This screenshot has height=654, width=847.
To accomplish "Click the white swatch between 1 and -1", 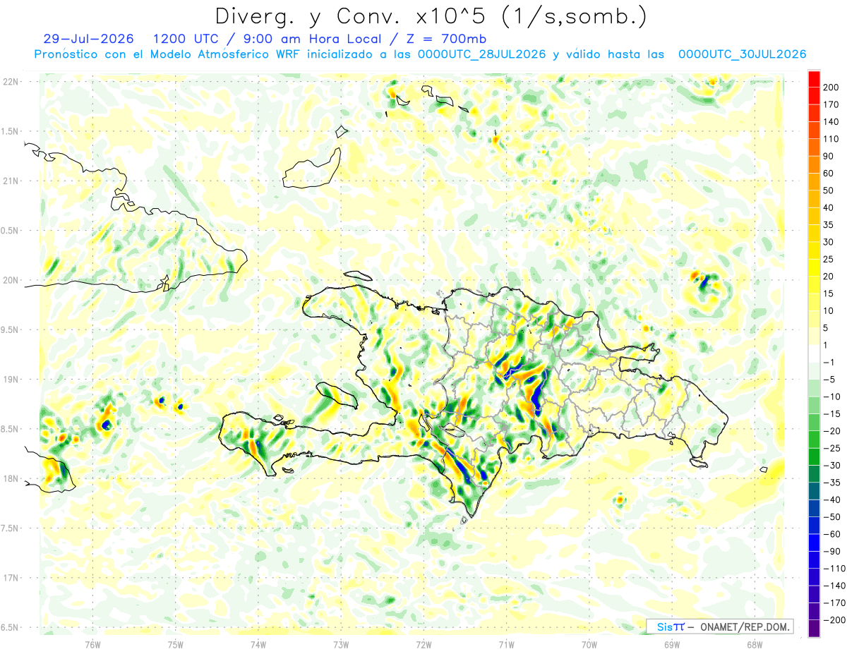I will [814, 353].
